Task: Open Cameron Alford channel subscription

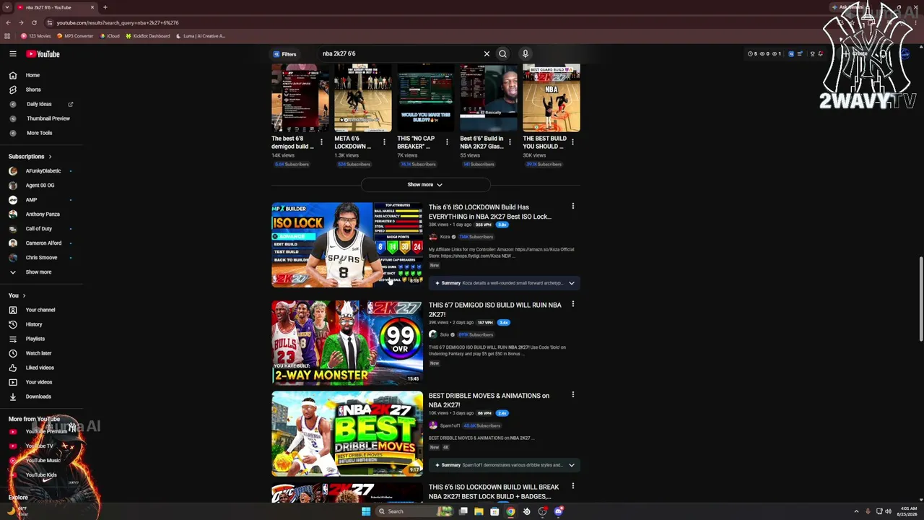Action: coord(43,243)
